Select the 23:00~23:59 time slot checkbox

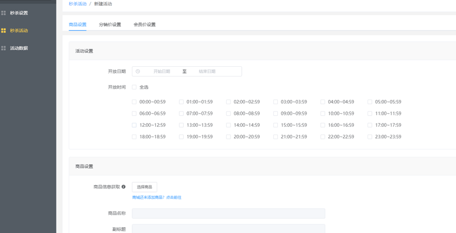[370, 137]
